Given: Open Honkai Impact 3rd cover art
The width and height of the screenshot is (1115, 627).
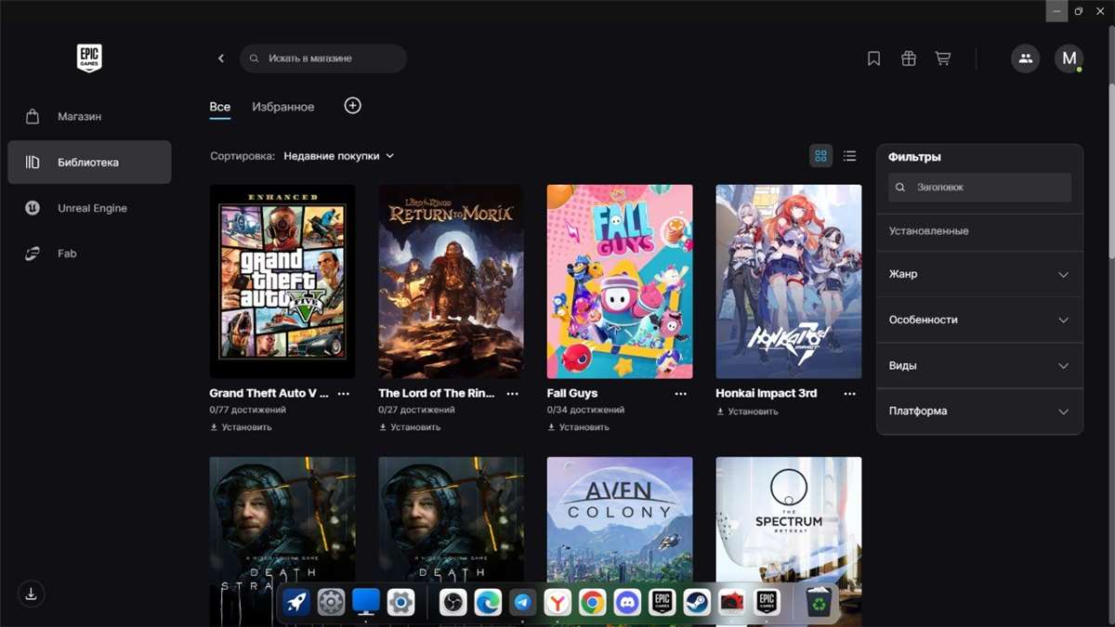Looking at the screenshot, I should (789, 281).
